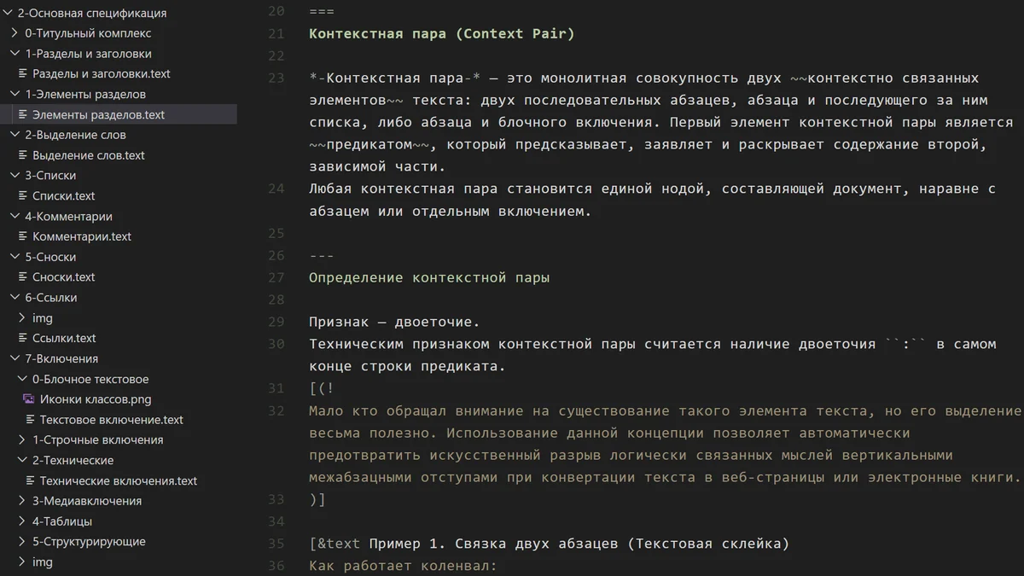Click the '===' separator on line 20
1024x576 pixels.
click(x=322, y=12)
